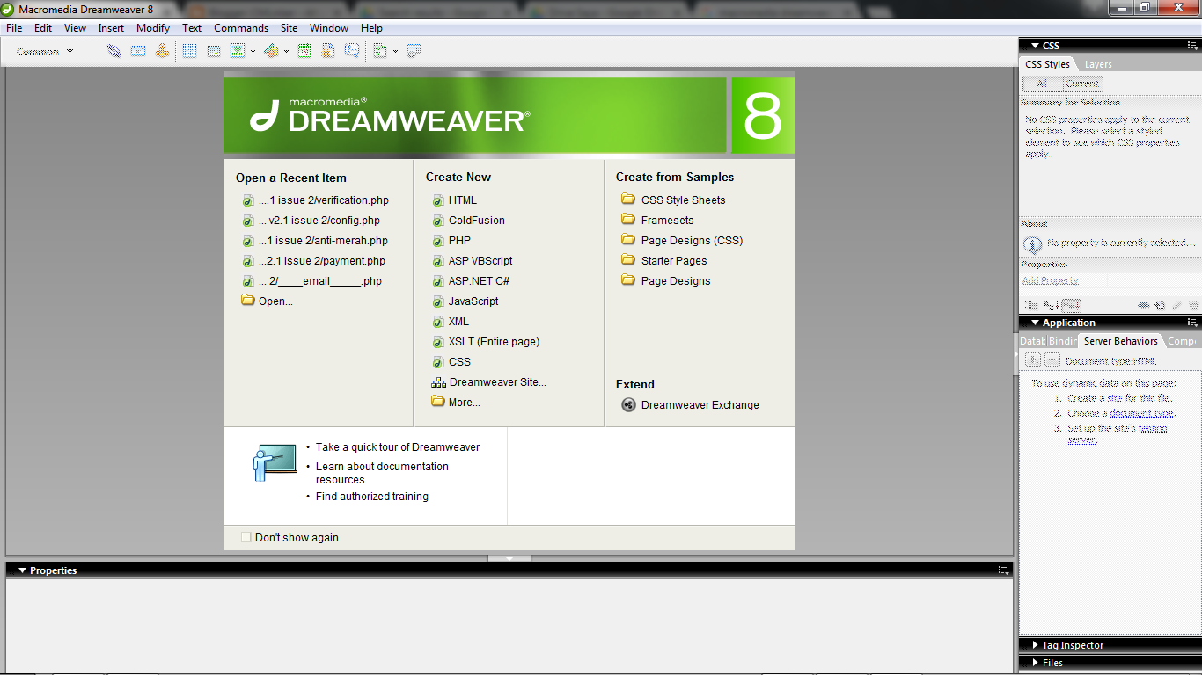Collapse the CSS panel group
The width and height of the screenshot is (1202, 675).
pyautogui.click(x=1035, y=46)
